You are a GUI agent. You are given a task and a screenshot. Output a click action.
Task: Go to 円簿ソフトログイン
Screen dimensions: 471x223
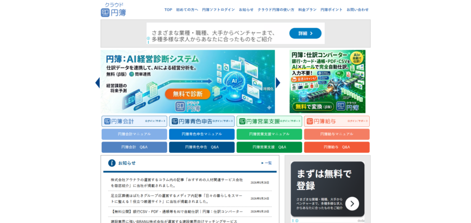[218, 10]
